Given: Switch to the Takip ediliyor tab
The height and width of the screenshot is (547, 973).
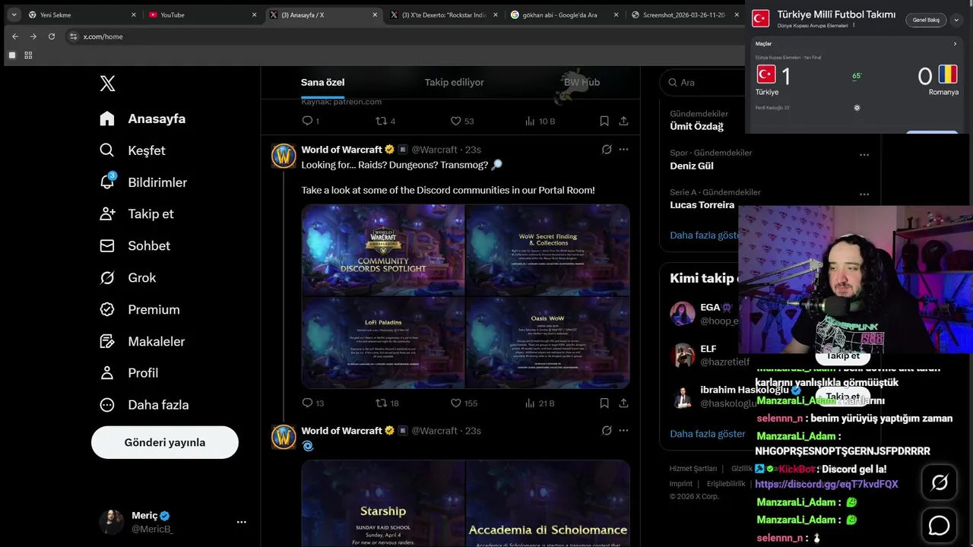Looking at the screenshot, I should pyautogui.click(x=454, y=82).
